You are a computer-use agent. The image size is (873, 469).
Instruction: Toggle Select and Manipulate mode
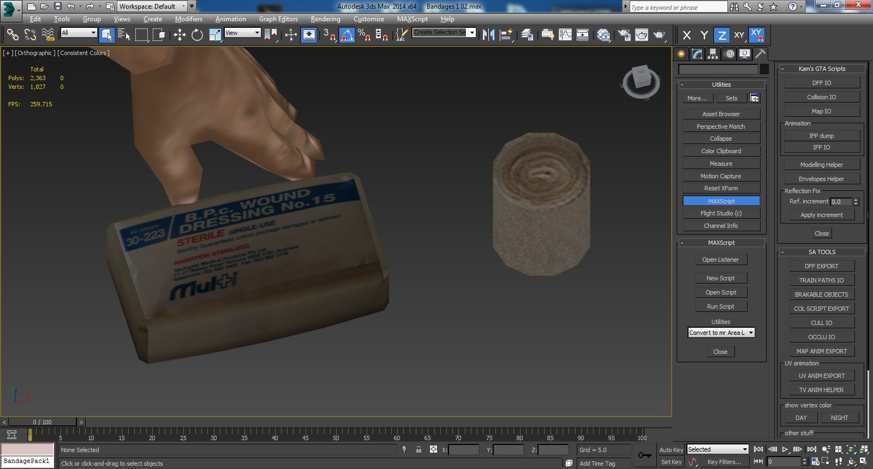(x=291, y=35)
